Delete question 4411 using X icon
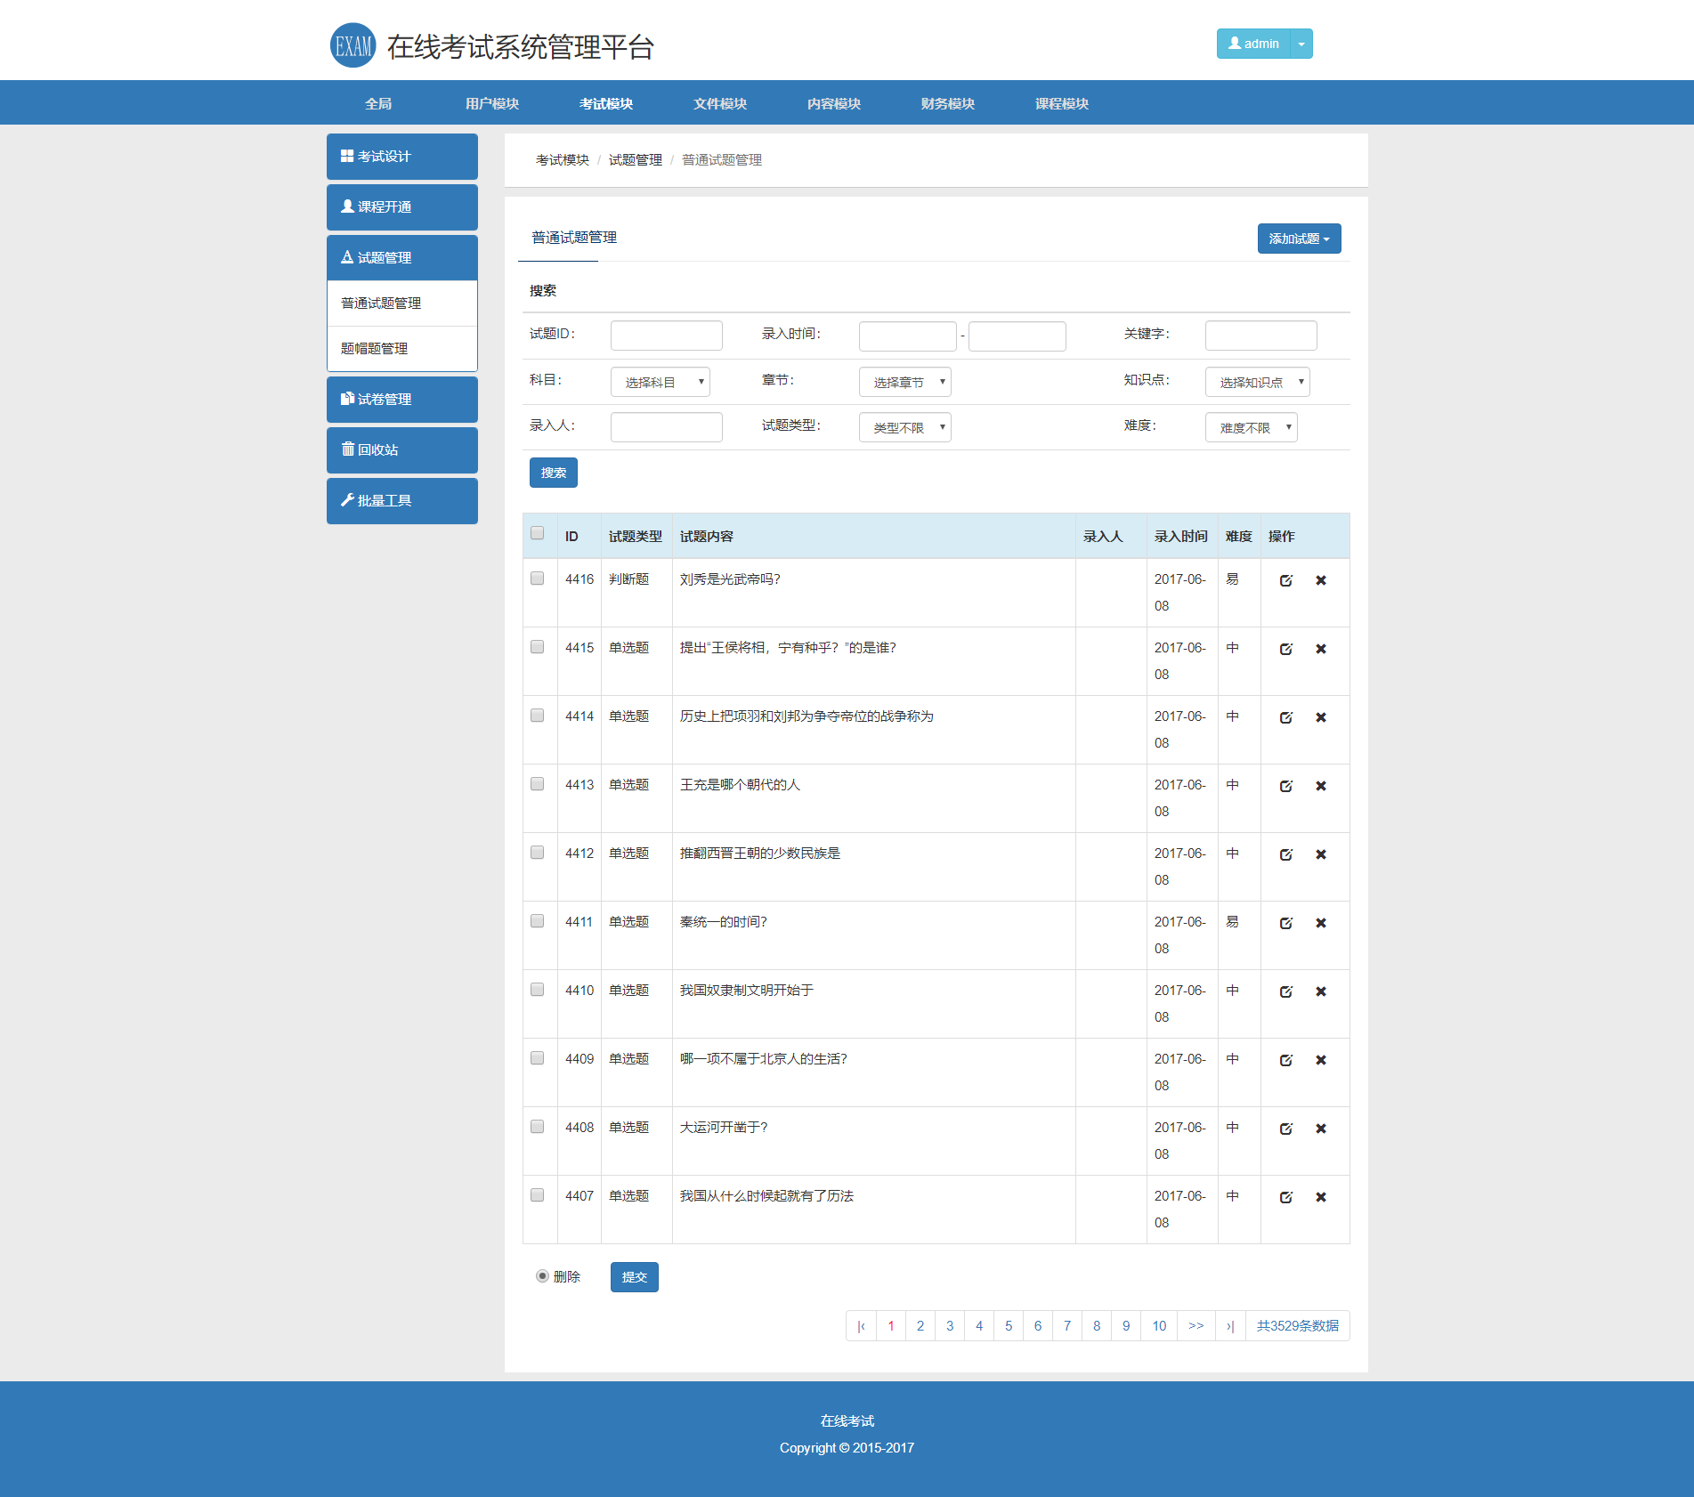The width and height of the screenshot is (1694, 1497). [x=1321, y=923]
